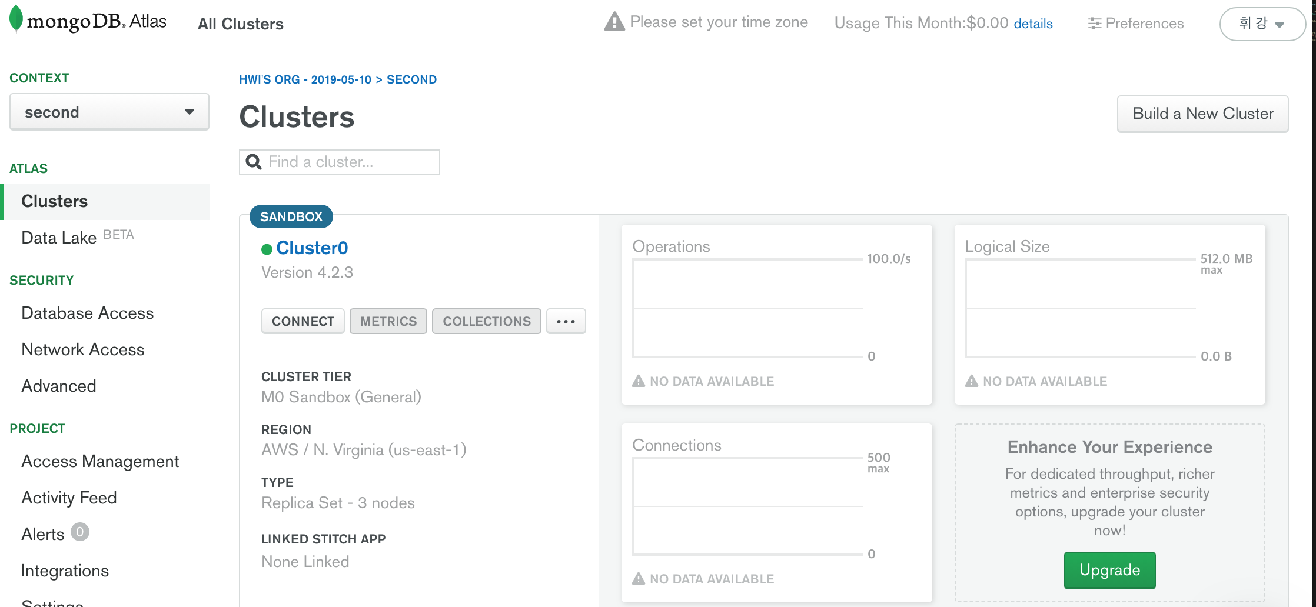Click the '512.0 MB max' label
Image resolution: width=1316 pixels, height=607 pixels.
pyautogui.click(x=1227, y=264)
